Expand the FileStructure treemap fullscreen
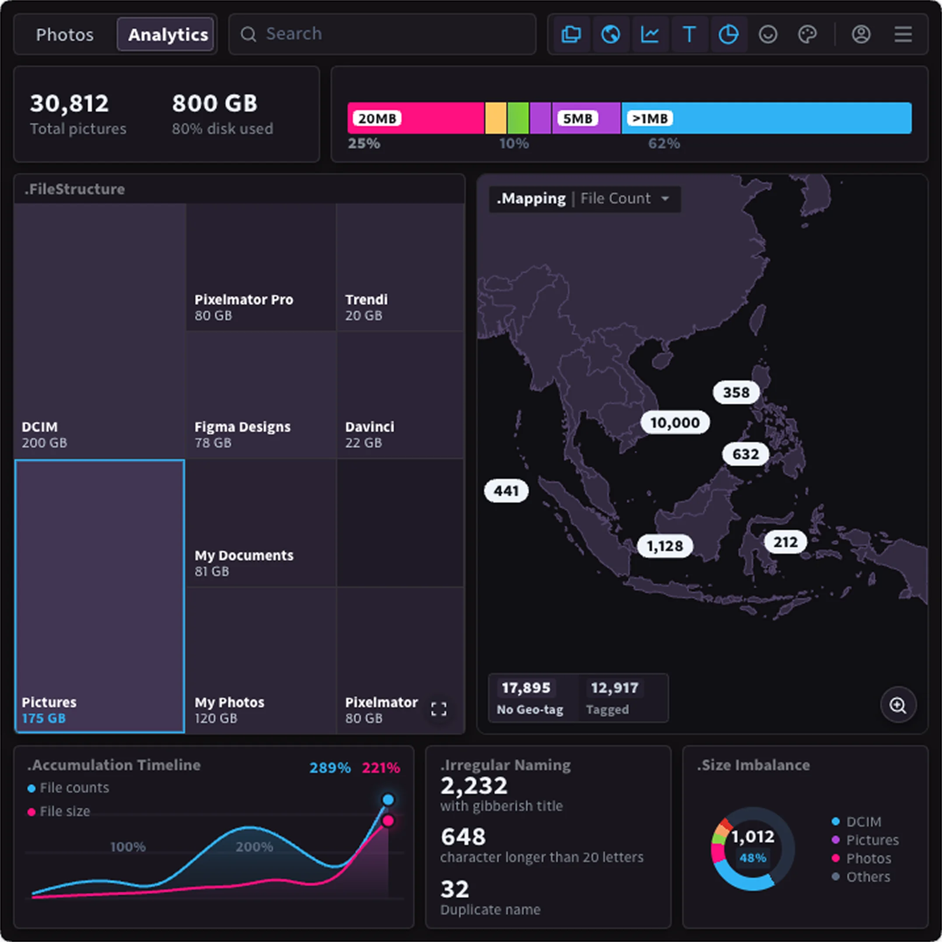942x942 pixels. click(439, 709)
